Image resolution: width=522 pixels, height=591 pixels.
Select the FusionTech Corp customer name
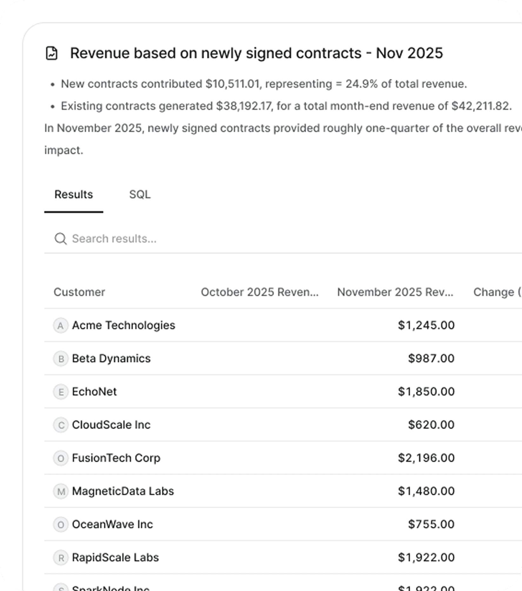[x=116, y=458]
